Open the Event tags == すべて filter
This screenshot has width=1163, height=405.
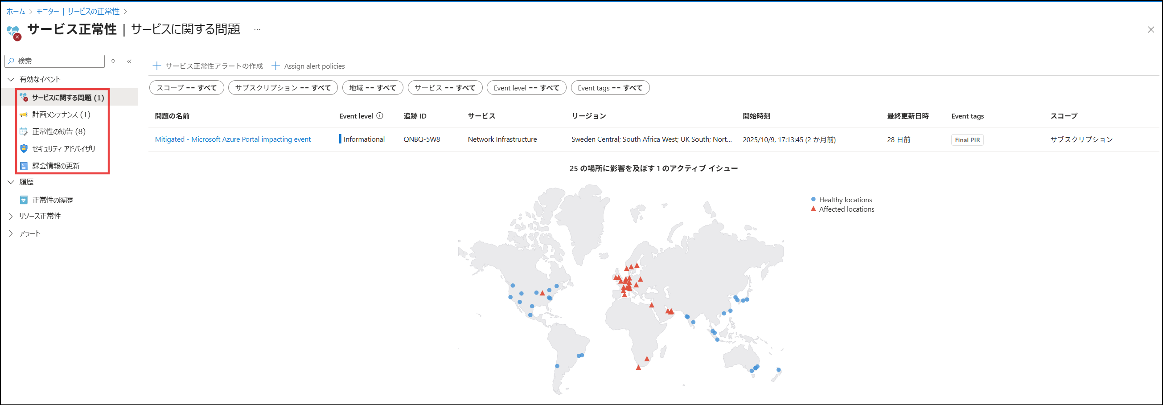[x=610, y=88]
